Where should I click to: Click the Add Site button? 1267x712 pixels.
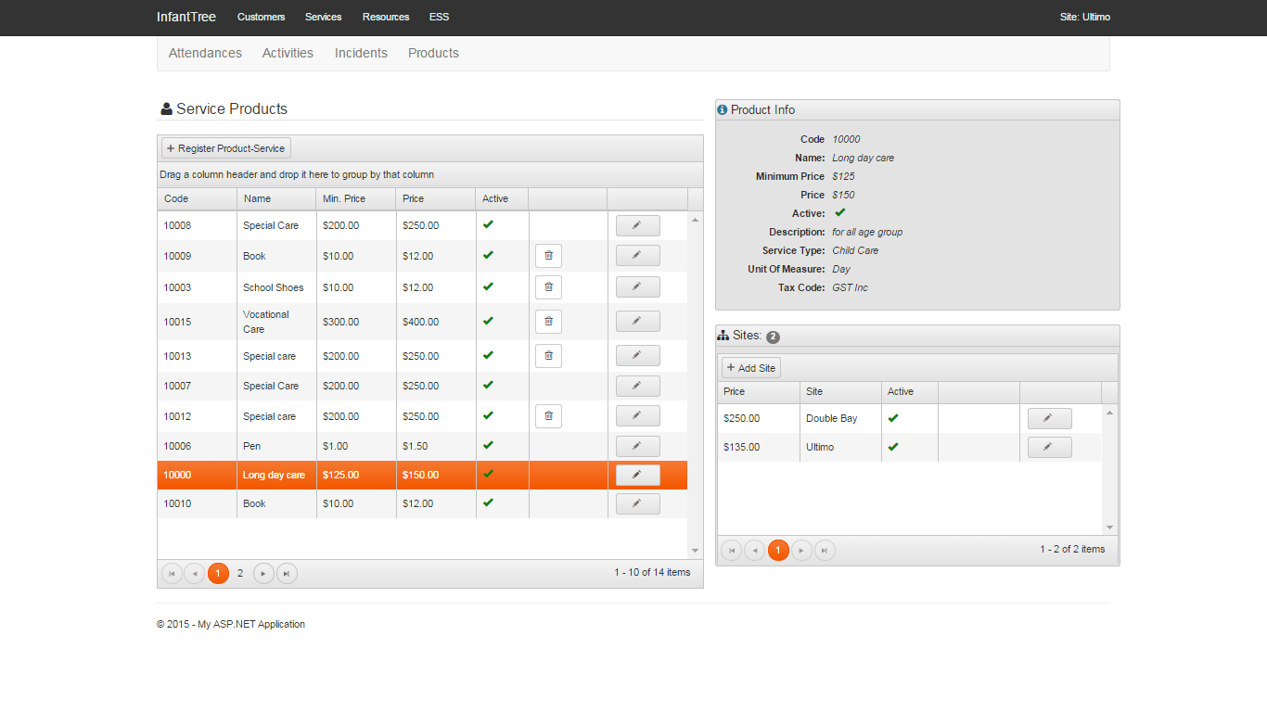click(x=751, y=368)
